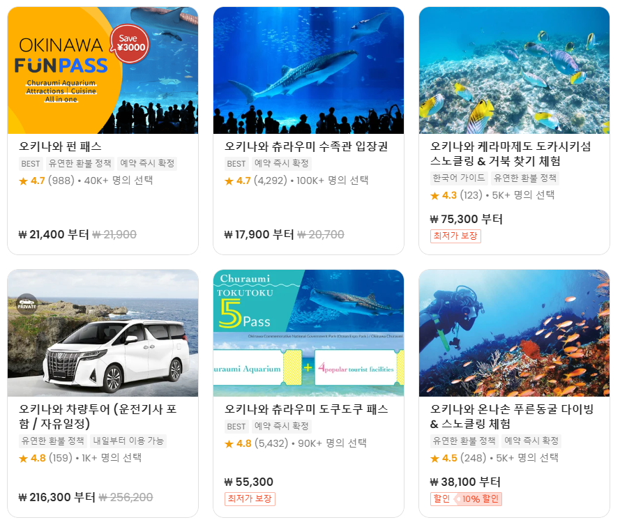620x527 pixels.
Task: Click 최저가 보장 badge under ₩55,300
Action: (x=250, y=499)
